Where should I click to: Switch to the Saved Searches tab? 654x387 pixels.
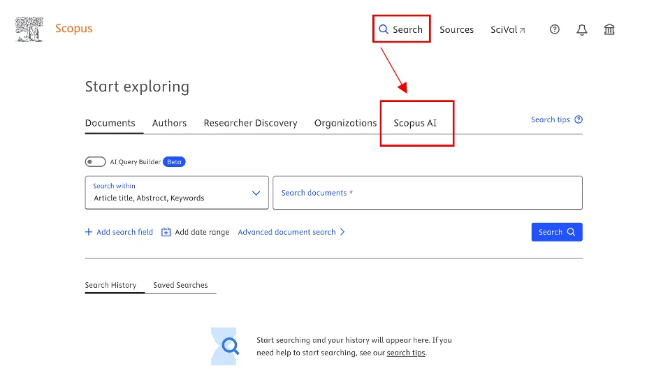[180, 285]
